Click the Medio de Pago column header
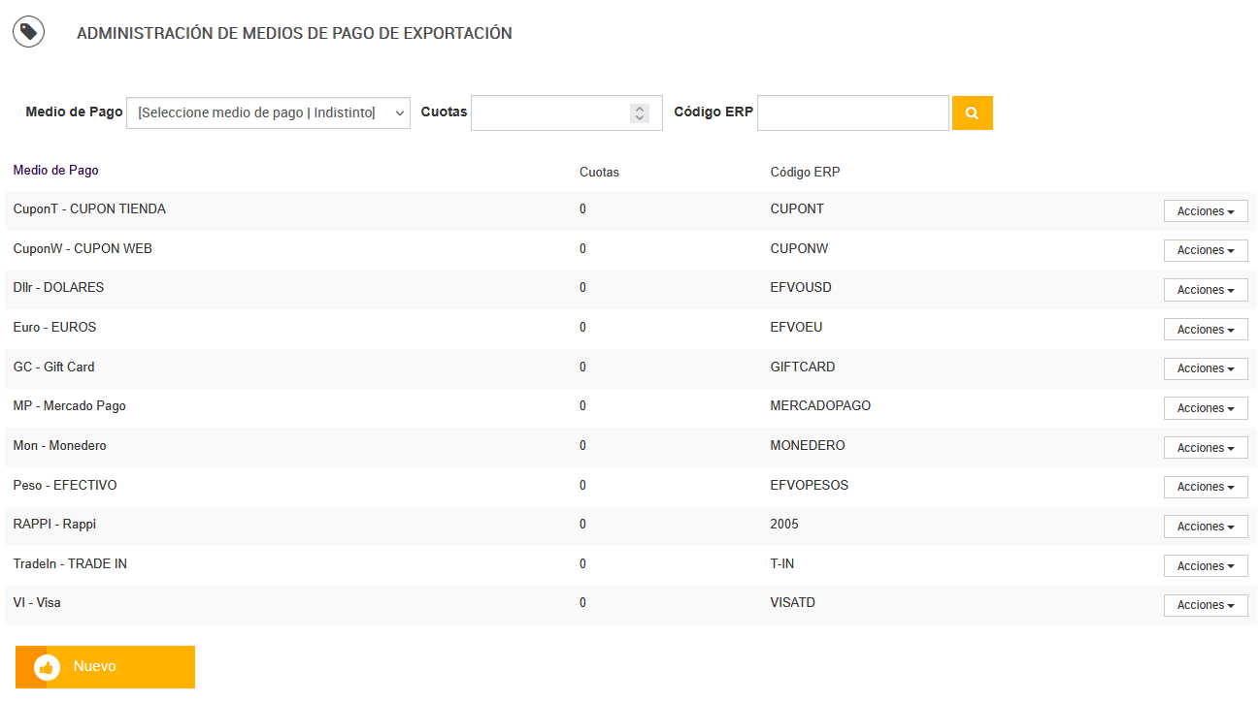 point(56,171)
